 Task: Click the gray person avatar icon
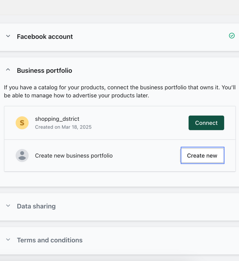[22, 155]
